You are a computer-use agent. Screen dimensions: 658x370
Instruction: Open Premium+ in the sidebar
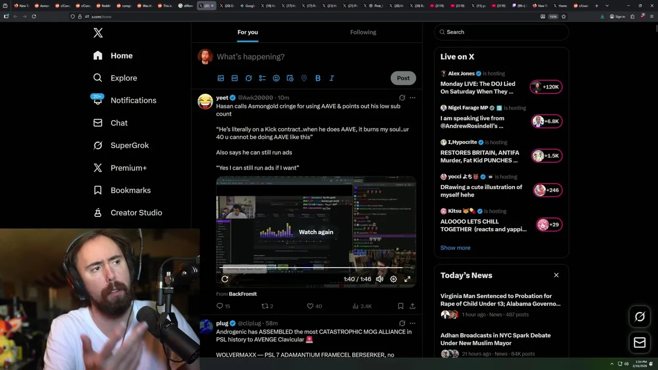click(x=120, y=168)
